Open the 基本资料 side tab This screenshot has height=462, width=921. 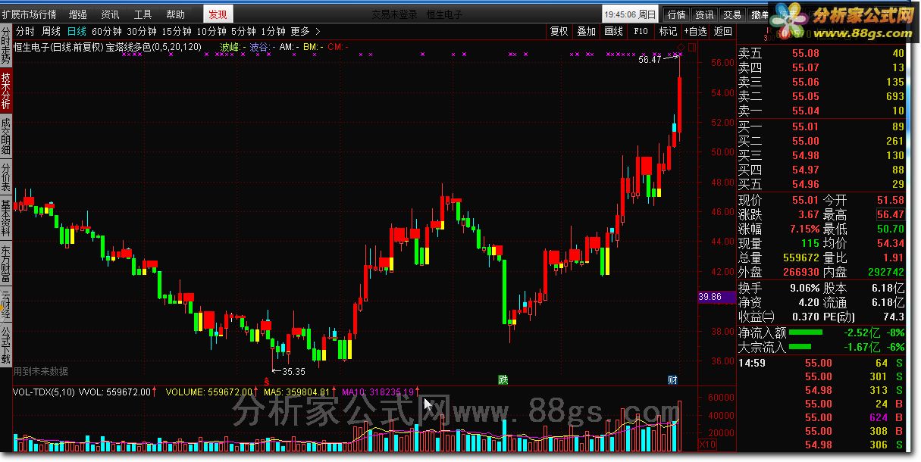tap(6, 219)
